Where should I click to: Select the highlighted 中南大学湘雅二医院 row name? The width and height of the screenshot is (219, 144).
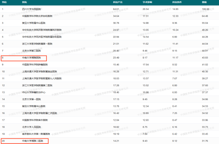point(32,141)
